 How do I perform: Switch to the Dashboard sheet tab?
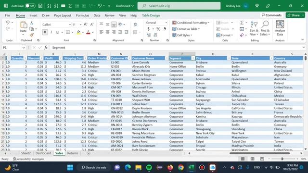pyautogui.click(x=43, y=153)
